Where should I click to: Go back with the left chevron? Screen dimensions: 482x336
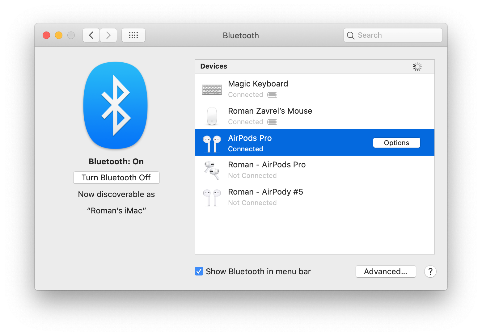click(91, 35)
